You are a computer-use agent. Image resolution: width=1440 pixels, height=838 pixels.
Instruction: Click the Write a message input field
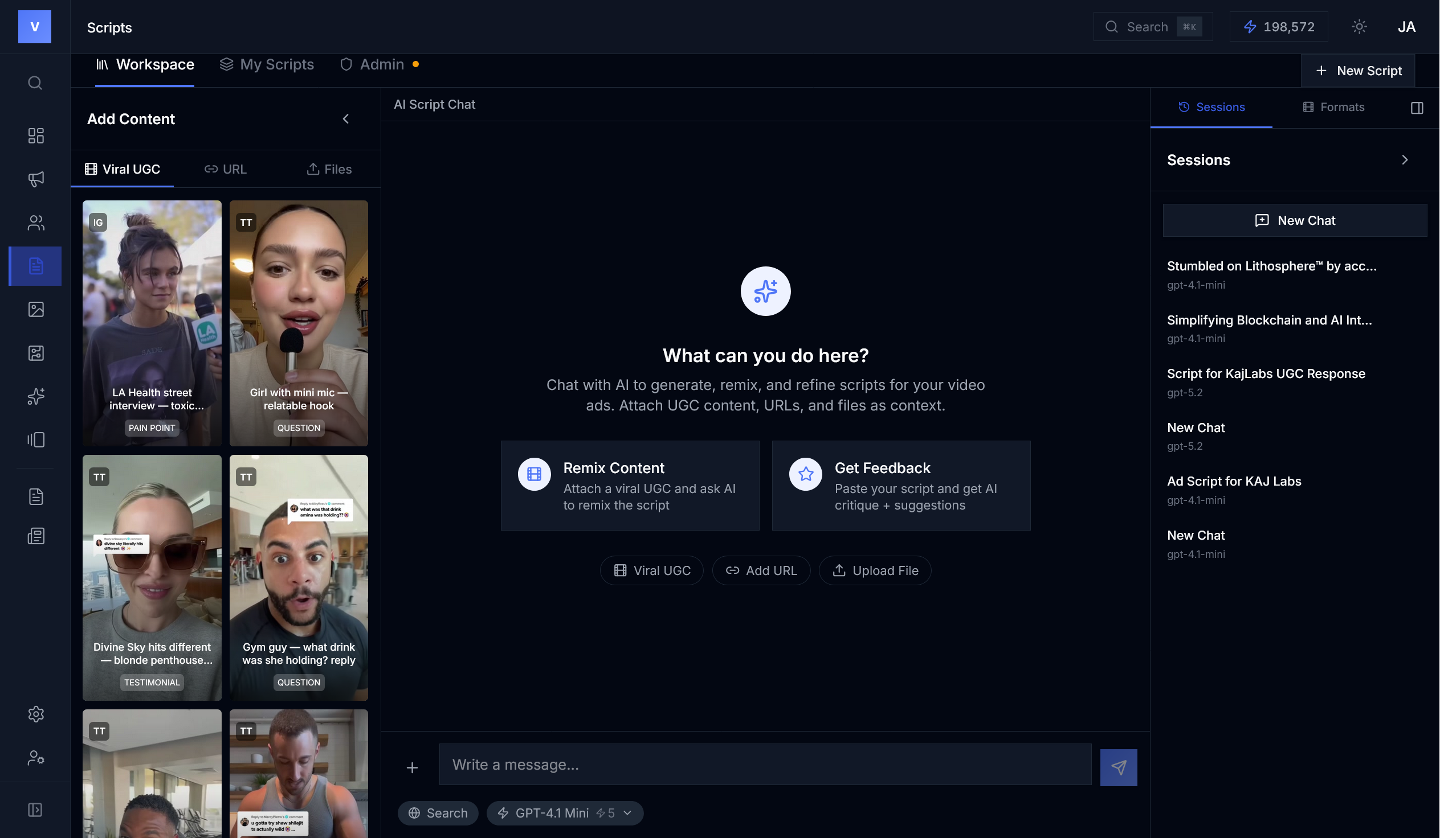[x=765, y=765]
